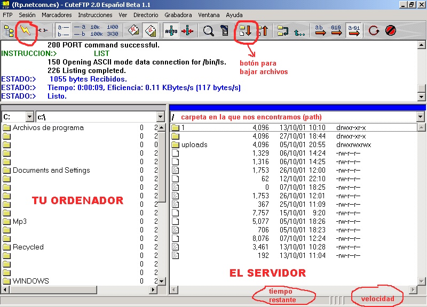
Task: Open the Site Manager icon in toolbar
Action: (x=9, y=30)
